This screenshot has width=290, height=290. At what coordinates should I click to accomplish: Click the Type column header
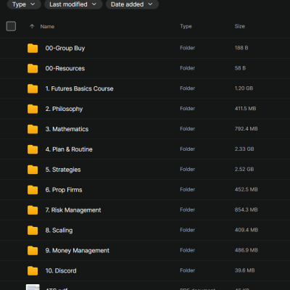click(x=186, y=26)
